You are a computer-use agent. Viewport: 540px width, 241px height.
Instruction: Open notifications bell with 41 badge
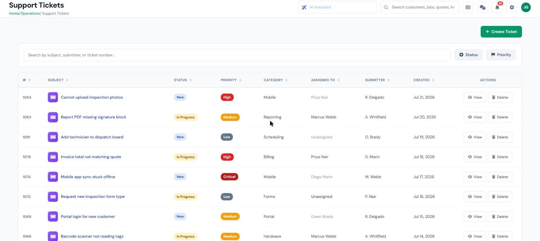(x=497, y=7)
